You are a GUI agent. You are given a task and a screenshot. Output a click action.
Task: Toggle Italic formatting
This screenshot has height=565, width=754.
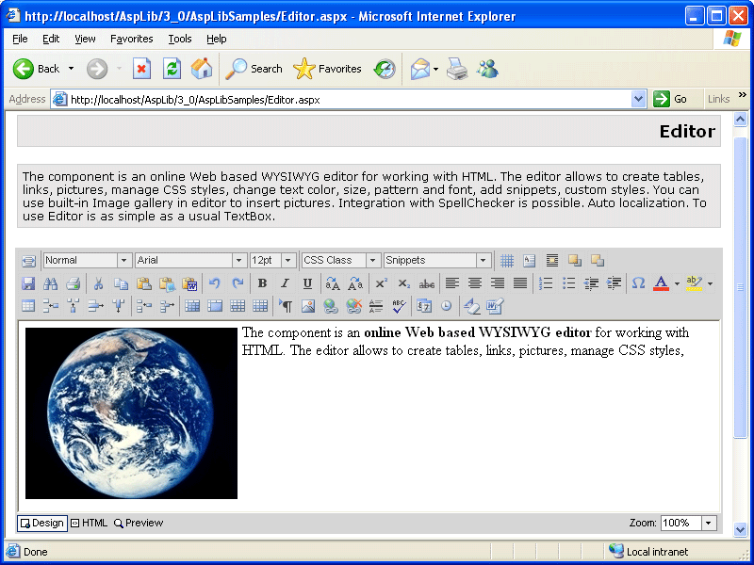[285, 283]
